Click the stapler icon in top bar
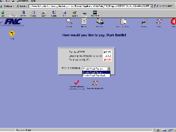The width and height of the screenshot is (176, 132). (x=144, y=21)
